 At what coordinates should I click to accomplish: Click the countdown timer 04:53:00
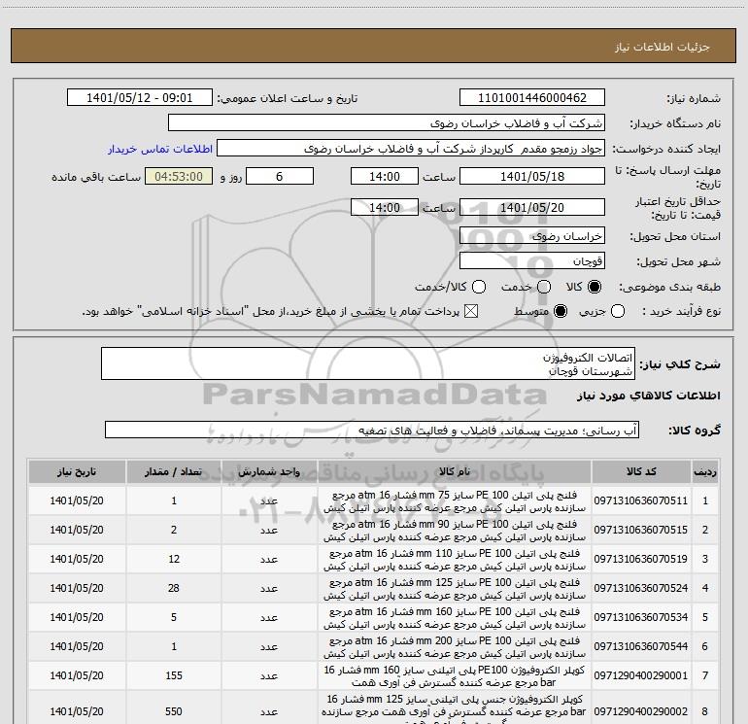[x=179, y=177]
